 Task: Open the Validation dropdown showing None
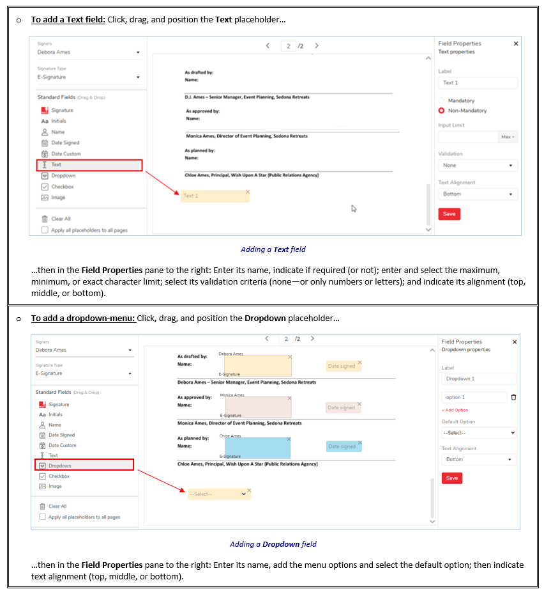tap(478, 166)
